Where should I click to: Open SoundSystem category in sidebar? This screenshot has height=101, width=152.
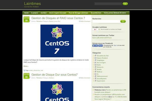coord(102,79)
